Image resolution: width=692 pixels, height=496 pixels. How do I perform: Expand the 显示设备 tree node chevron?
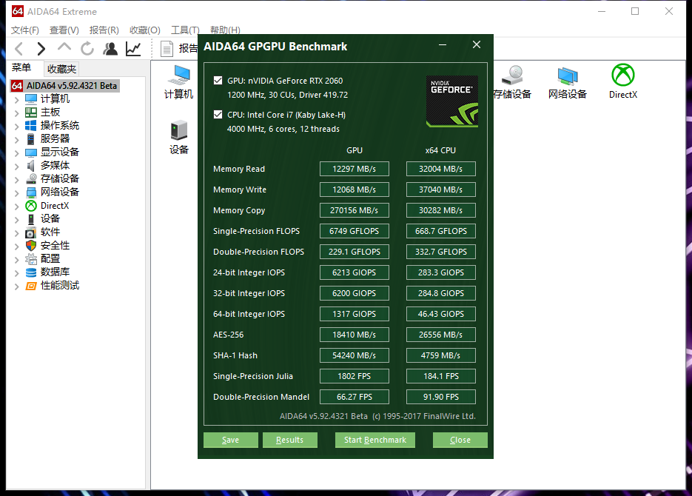point(17,153)
